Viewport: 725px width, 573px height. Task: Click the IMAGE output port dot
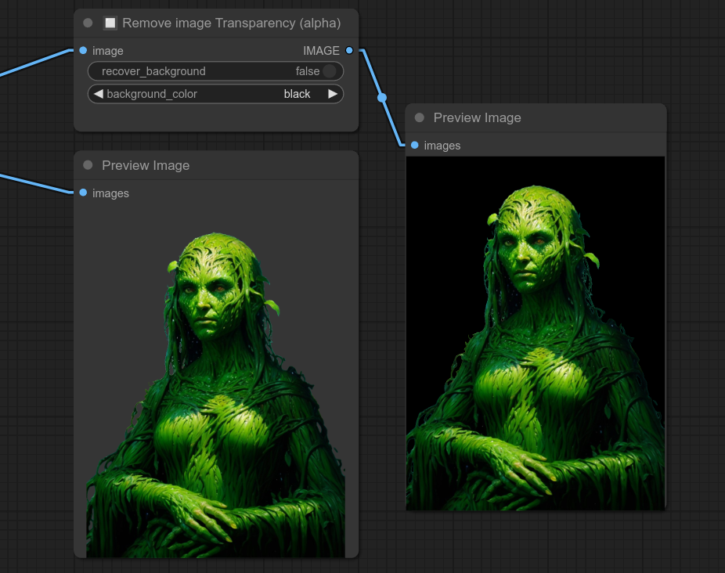pyautogui.click(x=349, y=50)
